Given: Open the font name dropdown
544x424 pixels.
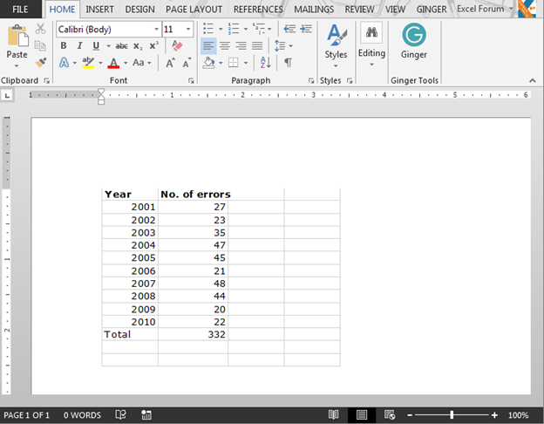Looking at the screenshot, I should click(156, 29).
